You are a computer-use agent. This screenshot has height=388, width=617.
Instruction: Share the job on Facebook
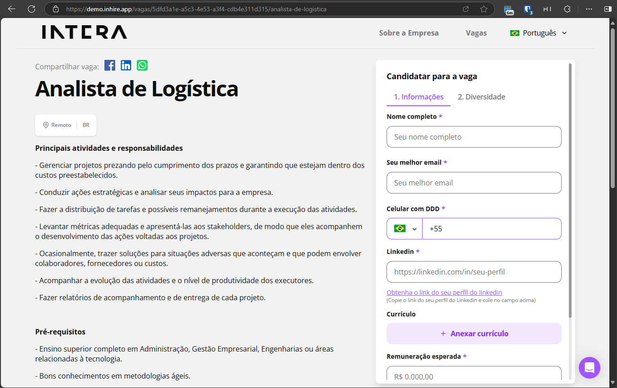pyautogui.click(x=110, y=65)
